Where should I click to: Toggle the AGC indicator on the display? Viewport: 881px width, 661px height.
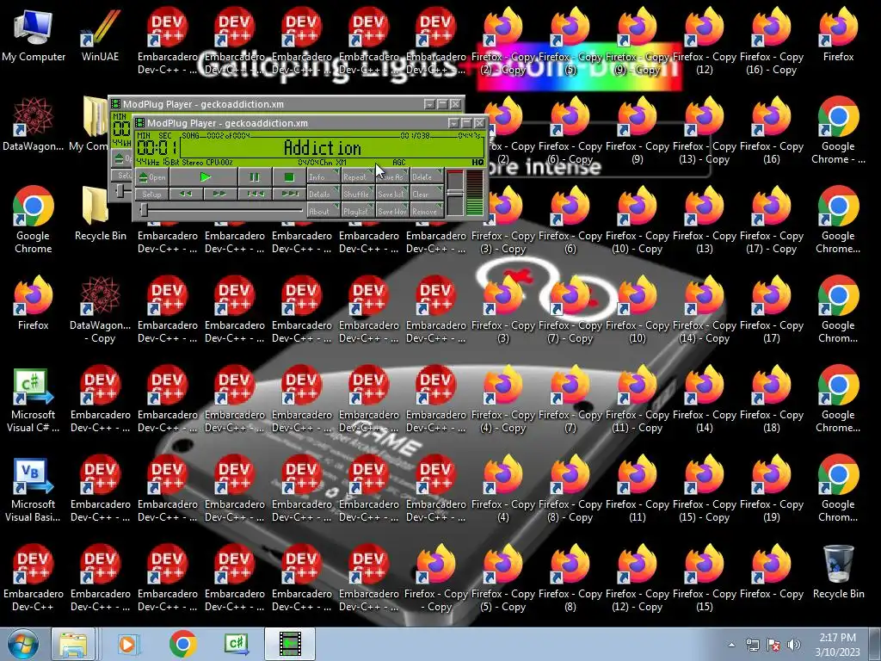(399, 163)
